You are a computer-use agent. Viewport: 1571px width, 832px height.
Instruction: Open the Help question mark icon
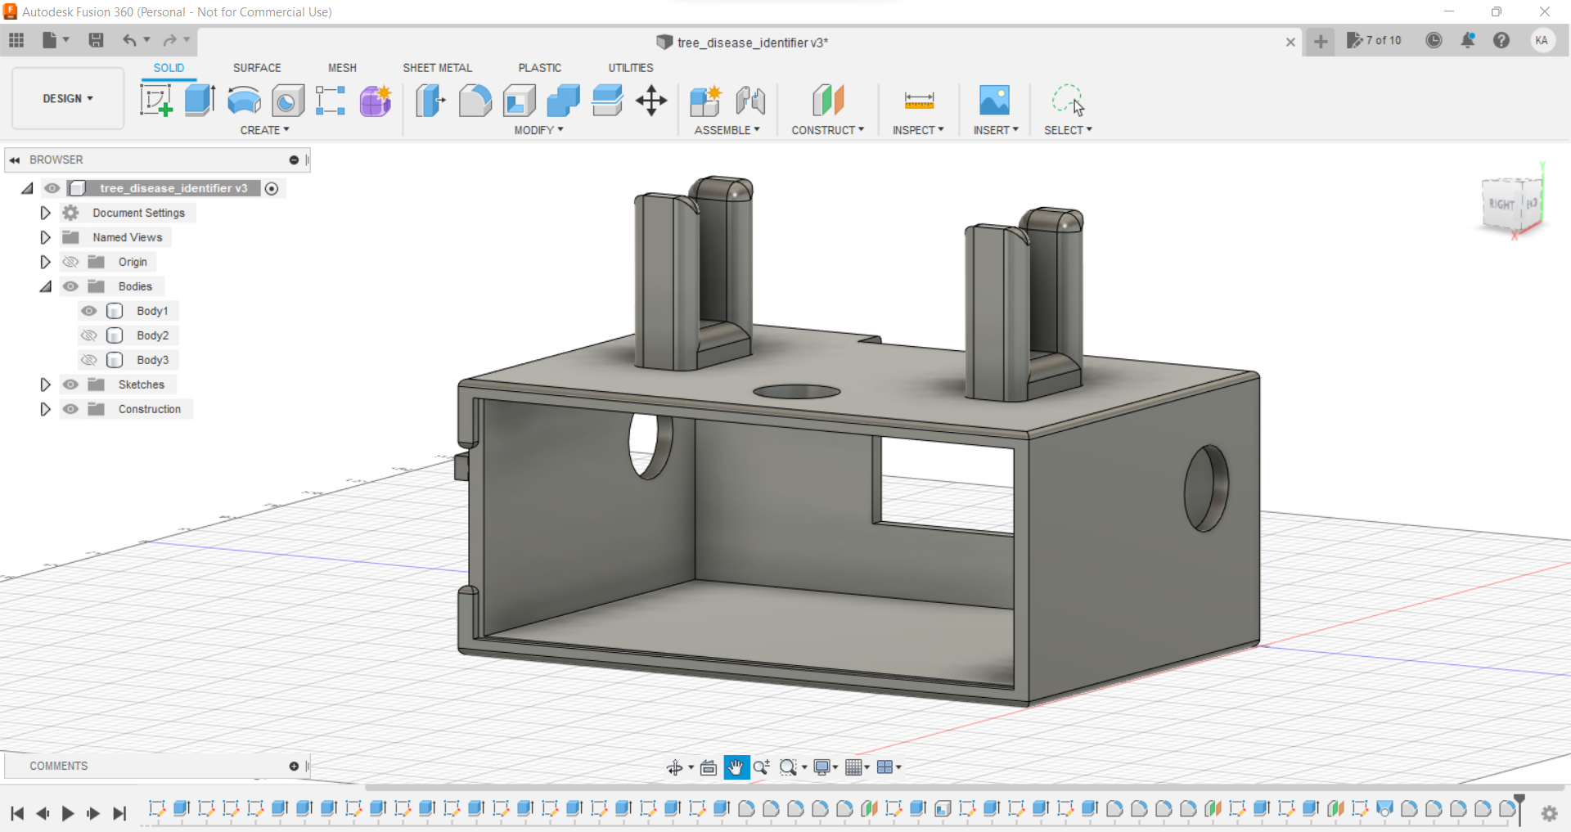1501,40
